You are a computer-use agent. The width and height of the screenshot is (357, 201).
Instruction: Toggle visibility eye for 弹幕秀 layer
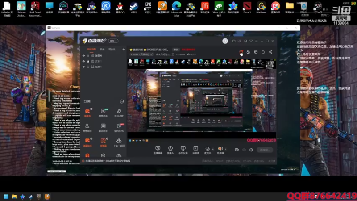(83, 55)
